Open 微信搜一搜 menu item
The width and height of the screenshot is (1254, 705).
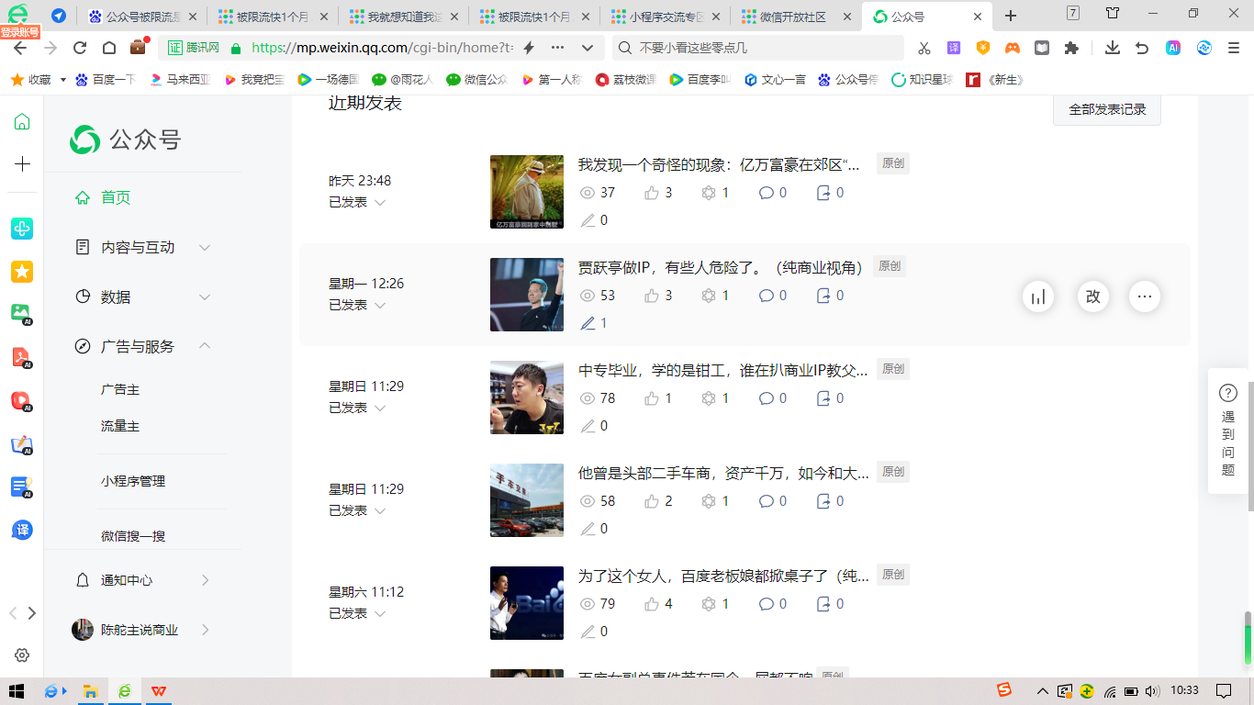pos(133,536)
